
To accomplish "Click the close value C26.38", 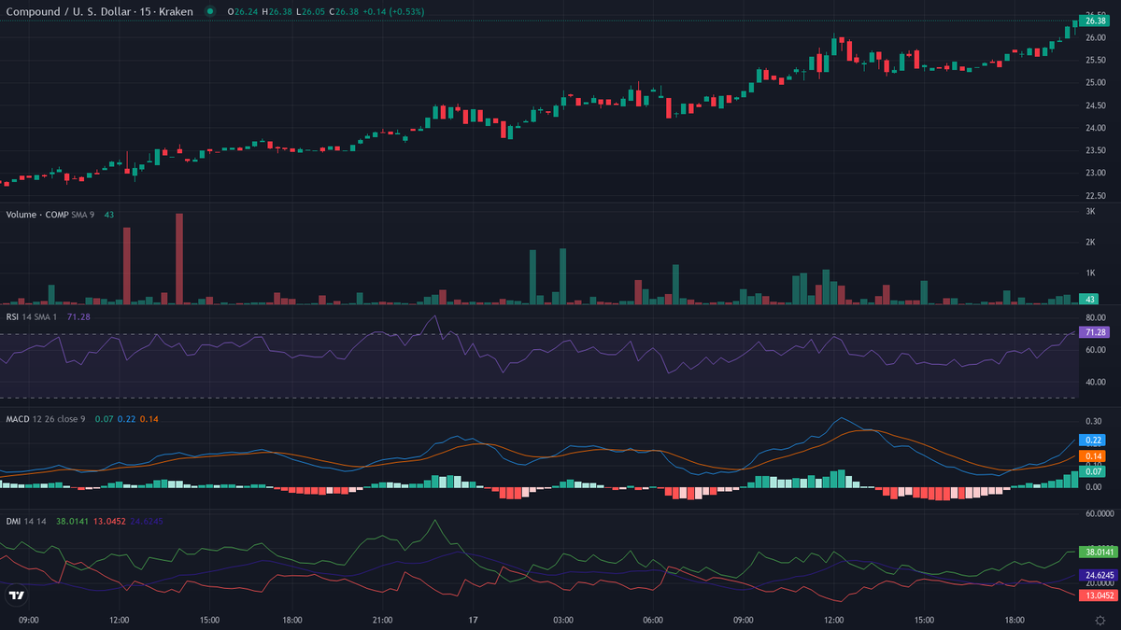I will [345, 11].
